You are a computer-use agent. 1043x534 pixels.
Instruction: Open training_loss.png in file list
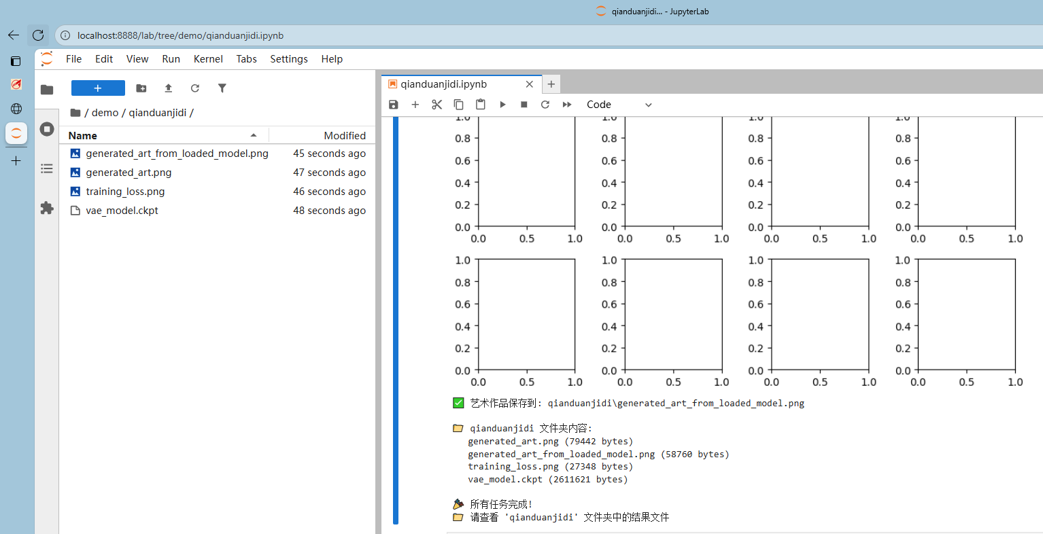125,192
